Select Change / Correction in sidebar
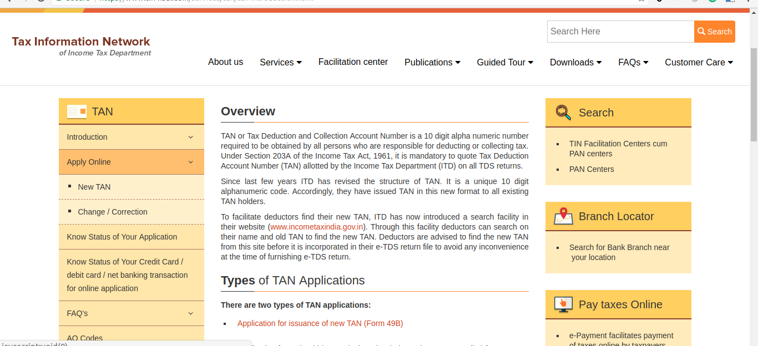 [113, 212]
